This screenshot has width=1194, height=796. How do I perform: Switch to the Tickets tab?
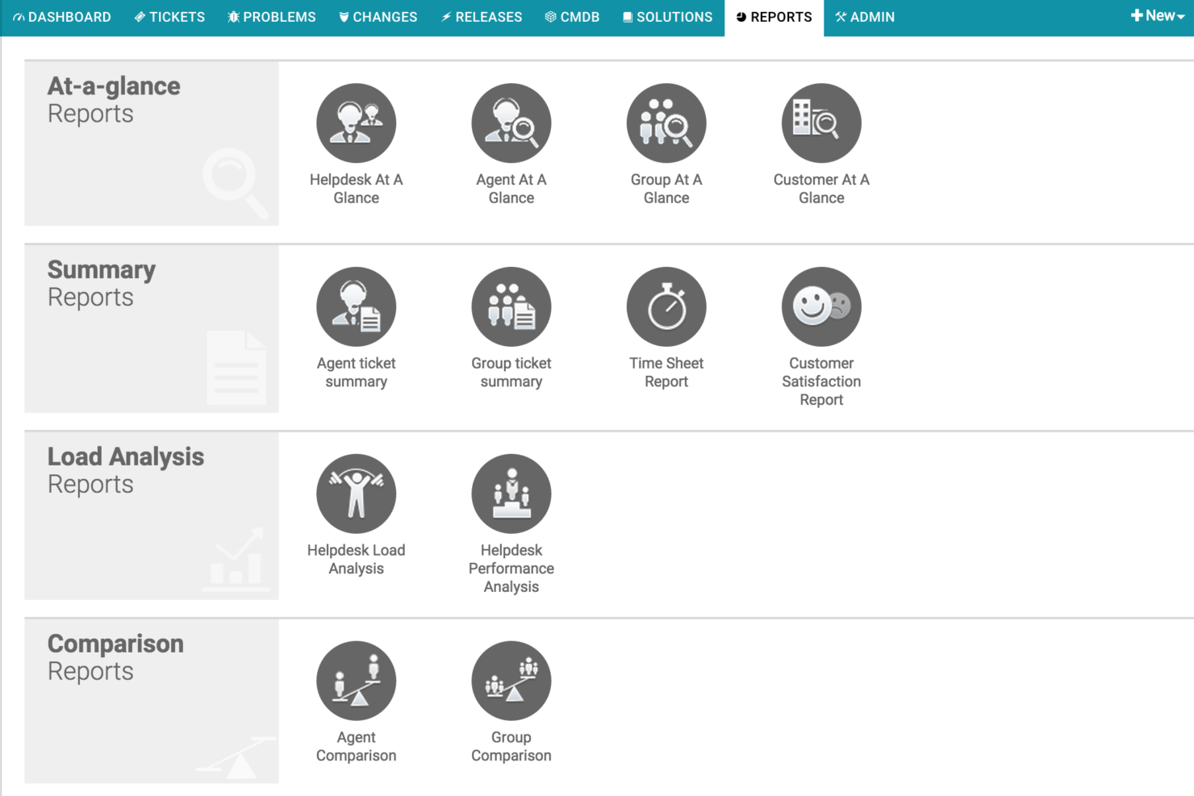[169, 17]
